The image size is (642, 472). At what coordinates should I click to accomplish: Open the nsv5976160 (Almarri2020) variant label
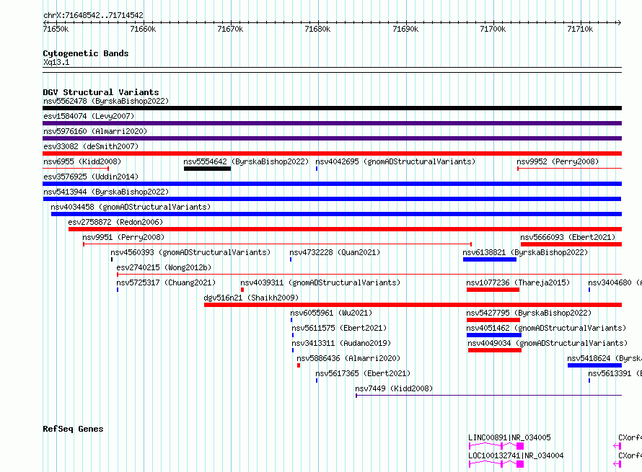click(x=95, y=131)
